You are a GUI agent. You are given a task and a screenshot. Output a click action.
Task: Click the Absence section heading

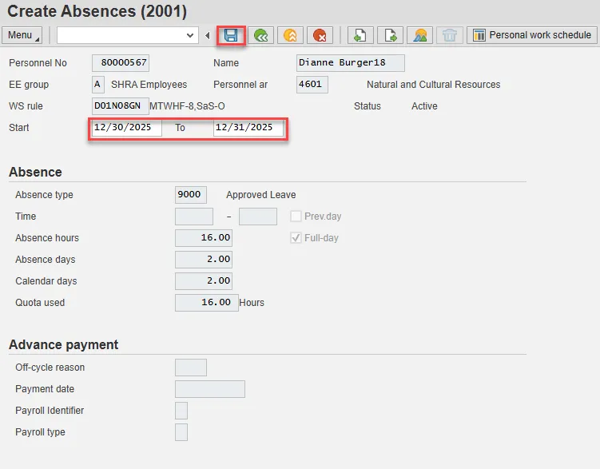(35, 172)
